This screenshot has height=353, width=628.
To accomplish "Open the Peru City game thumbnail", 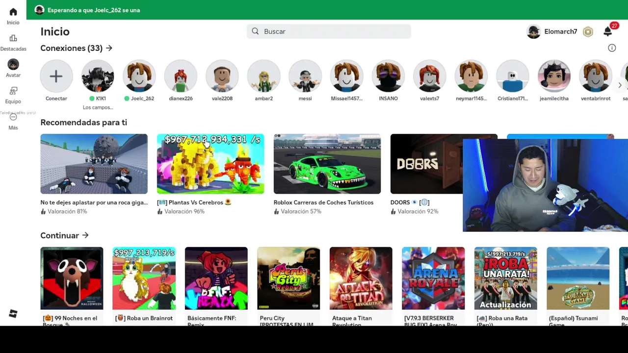I will click(288, 278).
